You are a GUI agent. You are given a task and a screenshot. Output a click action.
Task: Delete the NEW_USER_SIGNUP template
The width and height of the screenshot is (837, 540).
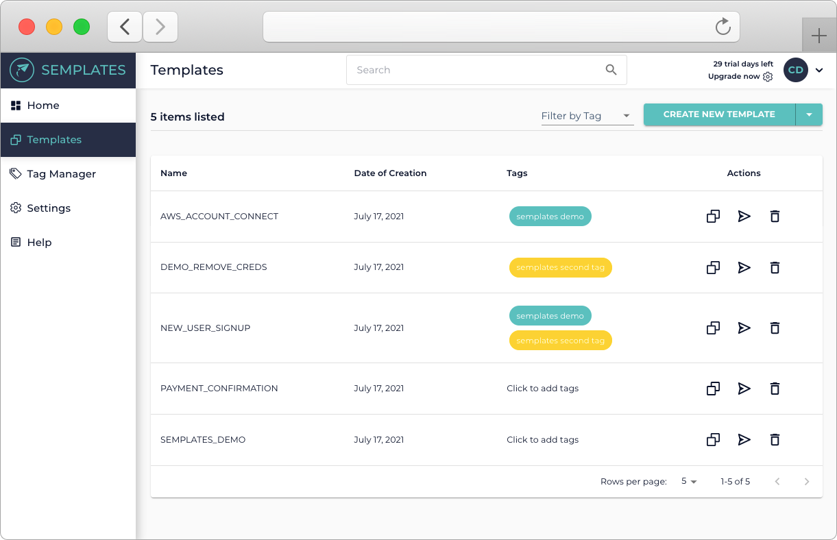click(775, 328)
